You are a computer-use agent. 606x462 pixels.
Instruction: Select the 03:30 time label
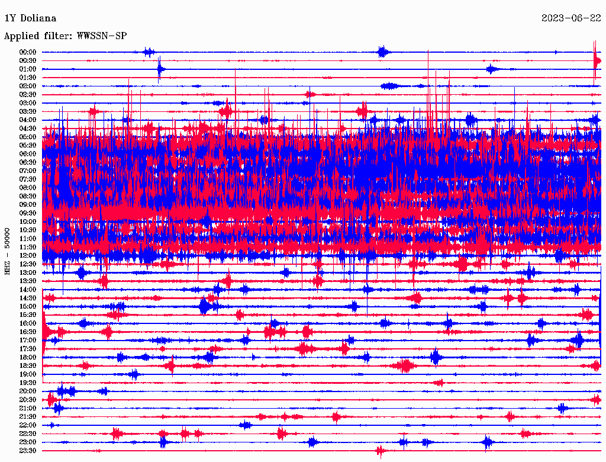tap(28, 112)
